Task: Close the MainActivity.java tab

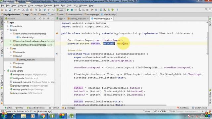Action: tap(112, 19)
